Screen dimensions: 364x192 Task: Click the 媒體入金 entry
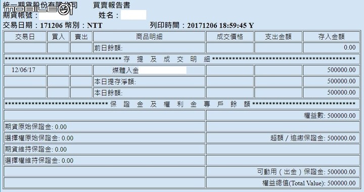[x=125, y=71]
